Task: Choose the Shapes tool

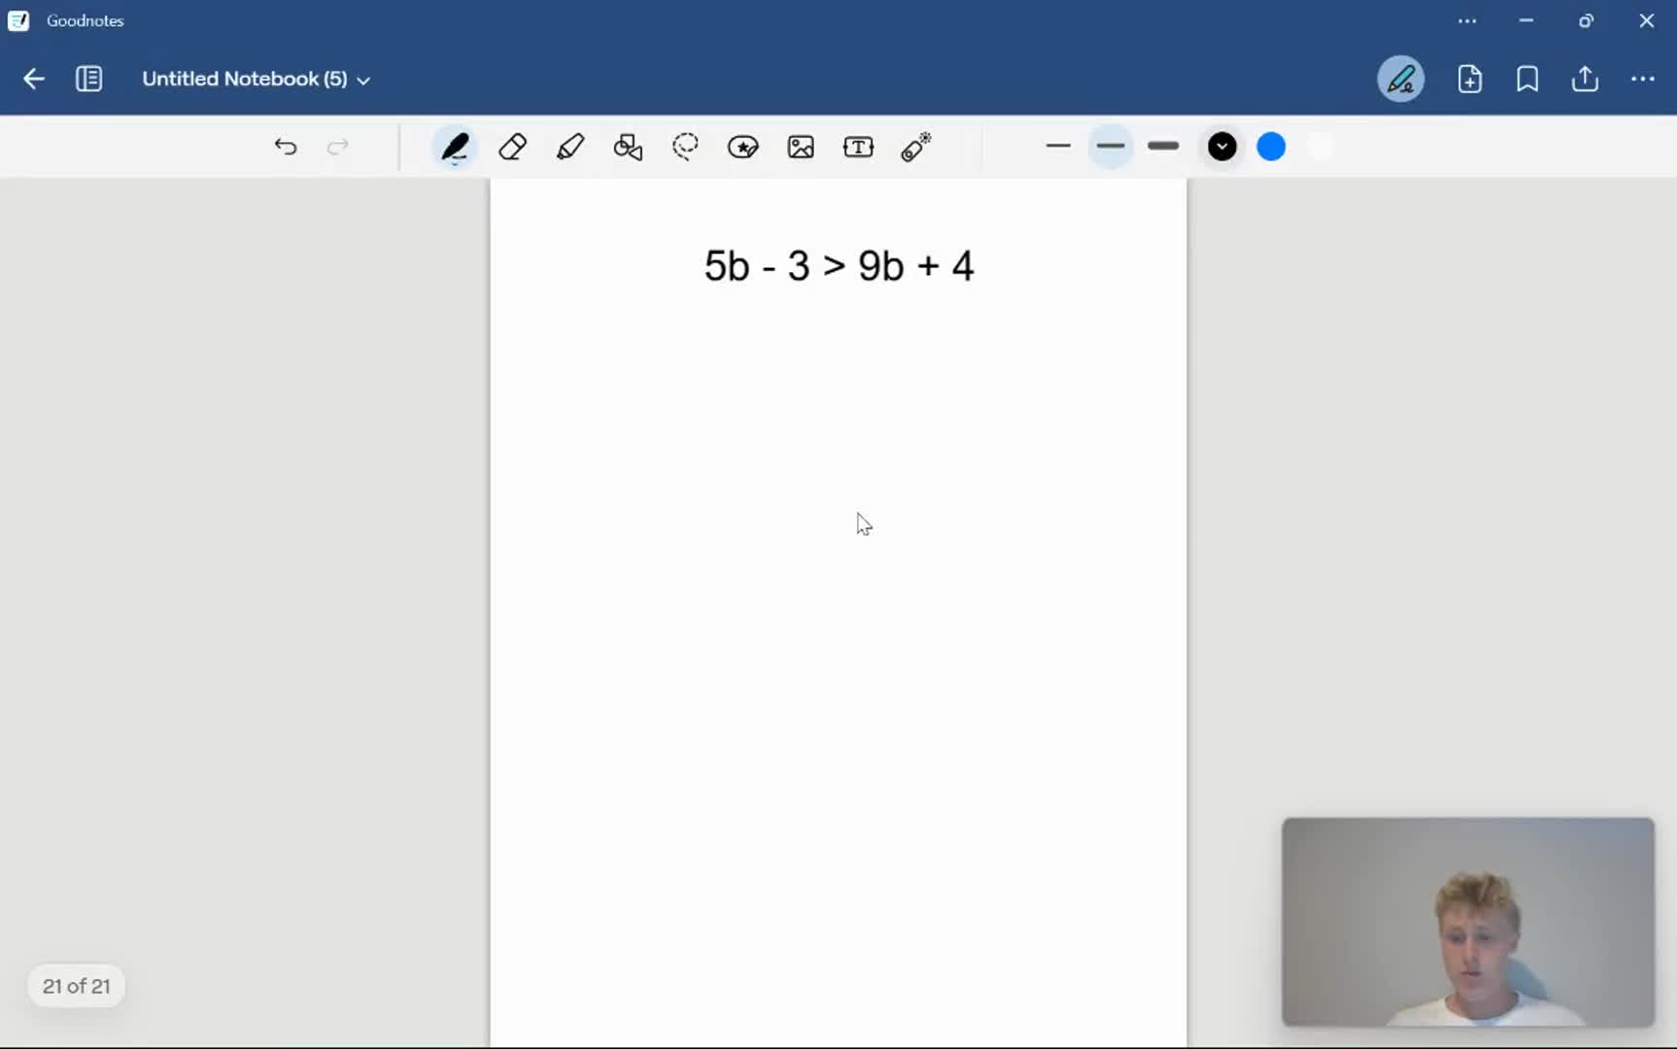Action: pyautogui.click(x=628, y=148)
